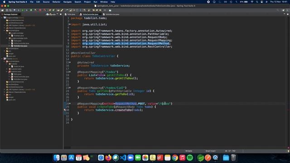290x163 pixels.
Task: Minimize the editor area
Action: [x=284, y=14]
